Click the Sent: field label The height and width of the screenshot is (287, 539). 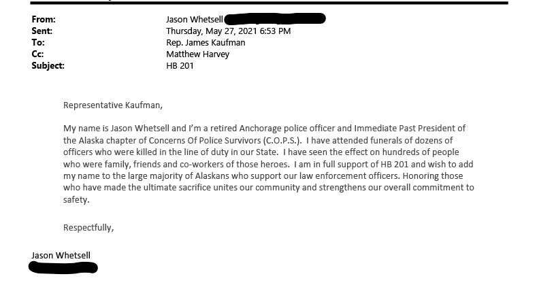(x=42, y=31)
